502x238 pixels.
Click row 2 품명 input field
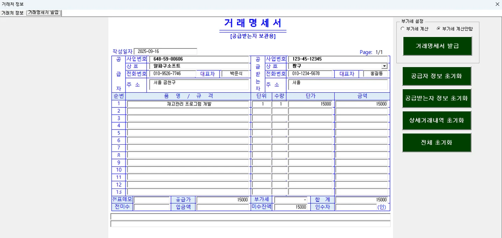pyautogui.click(x=188, y=111)
